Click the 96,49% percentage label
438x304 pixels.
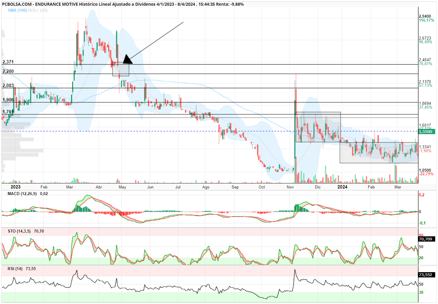426,42
